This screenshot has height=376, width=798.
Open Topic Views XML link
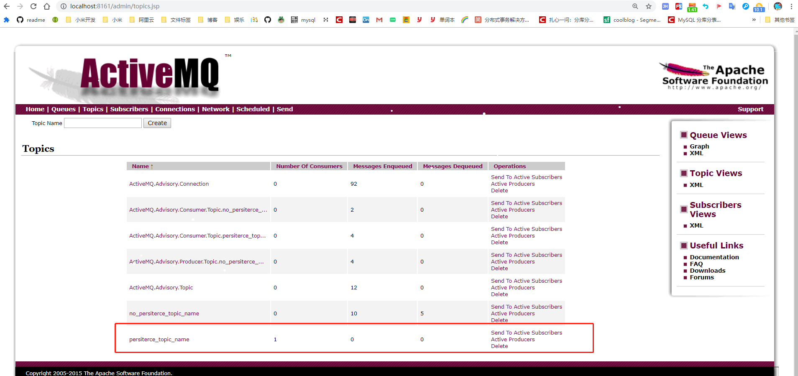point(696,185)
